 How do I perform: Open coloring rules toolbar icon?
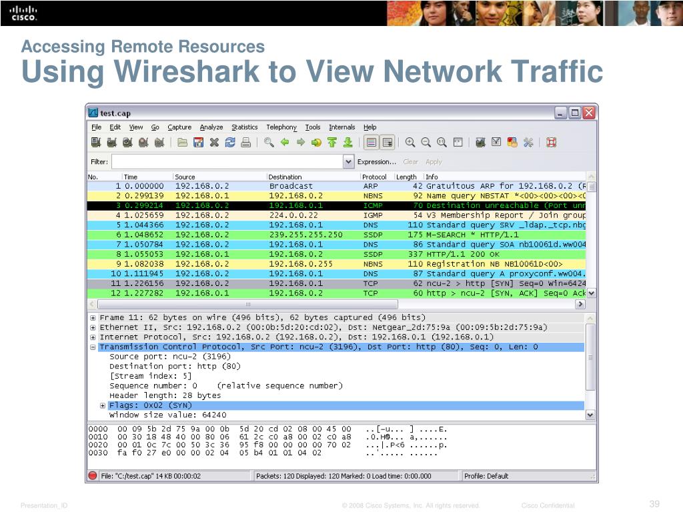pos(512,143)
